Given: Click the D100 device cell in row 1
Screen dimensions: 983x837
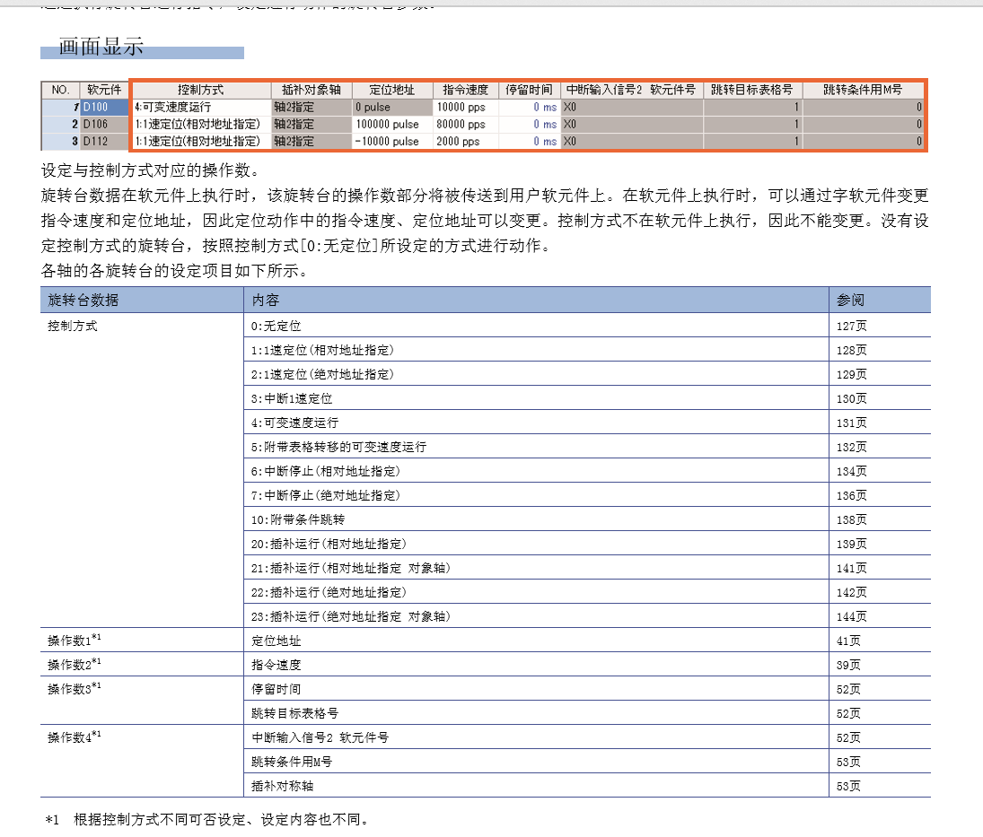Looking at the screenshot, I should click(104, 107).
